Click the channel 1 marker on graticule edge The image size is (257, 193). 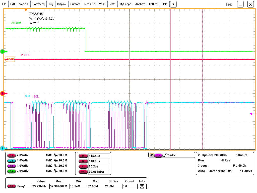click(x=3, y=93)
